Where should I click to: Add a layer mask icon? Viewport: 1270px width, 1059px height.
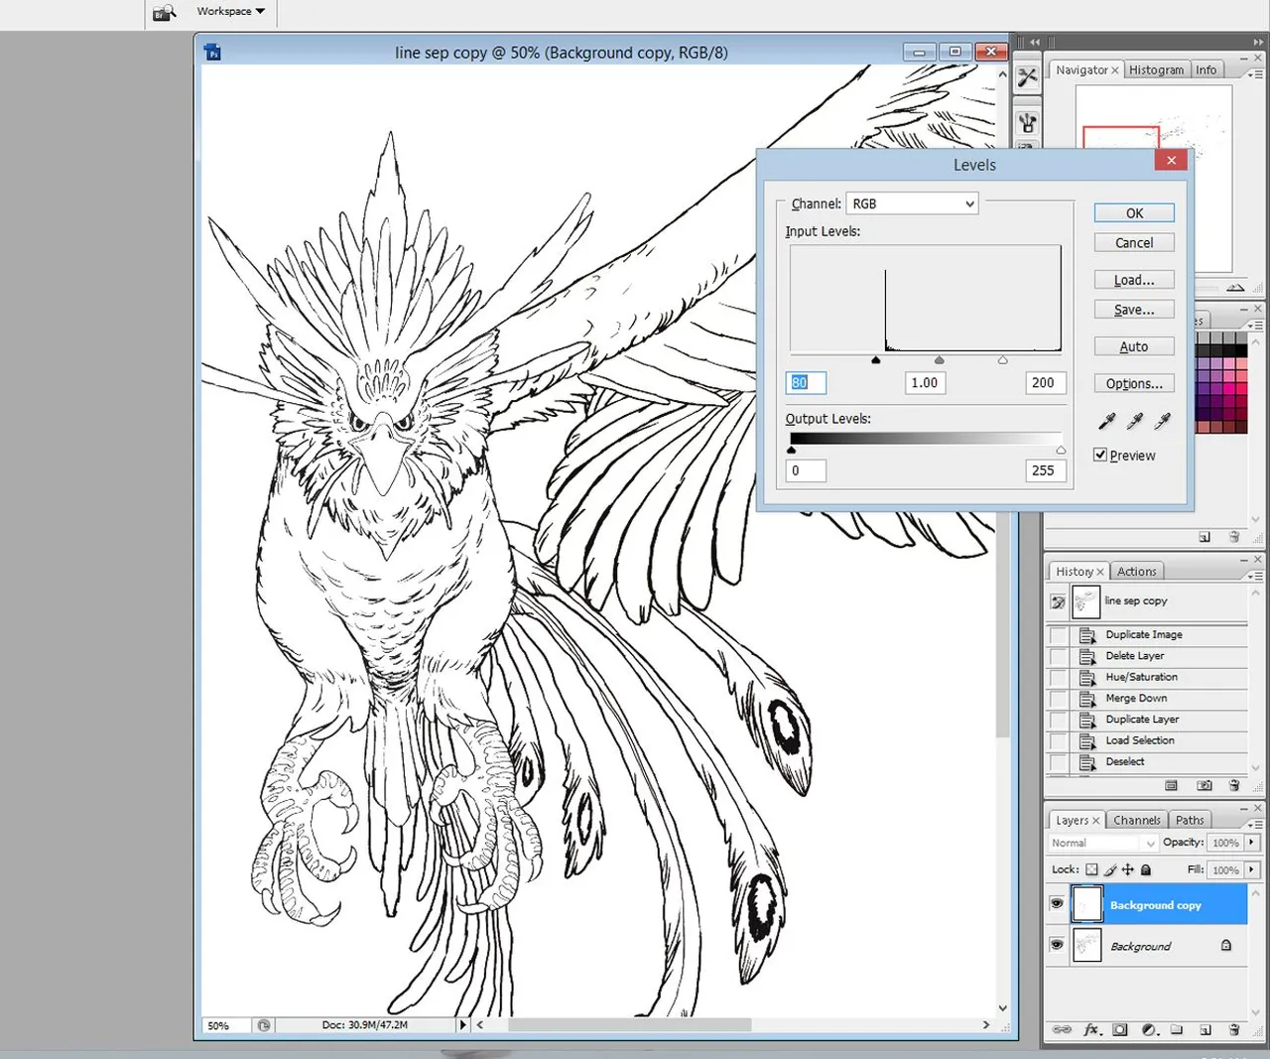[1120, 1030]
